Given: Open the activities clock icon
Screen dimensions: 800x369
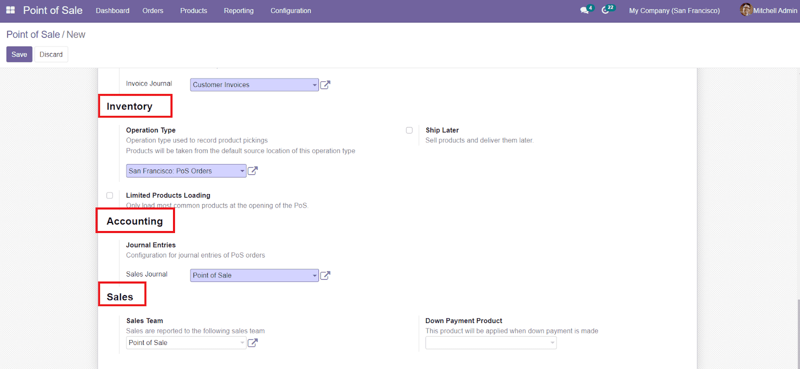Looking at the screenshot, I should click(x=605, y=10).
